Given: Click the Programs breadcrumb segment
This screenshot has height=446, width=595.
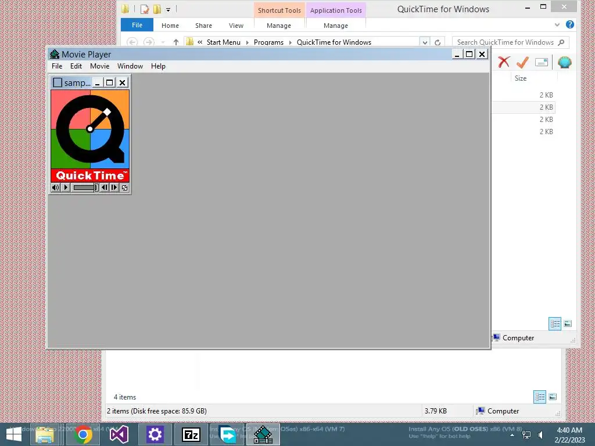Looking at the screenshot, I should tap(268, 42).
